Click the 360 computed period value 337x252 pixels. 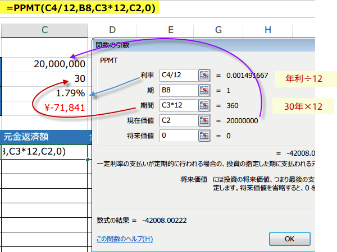(x=233, y=106)
